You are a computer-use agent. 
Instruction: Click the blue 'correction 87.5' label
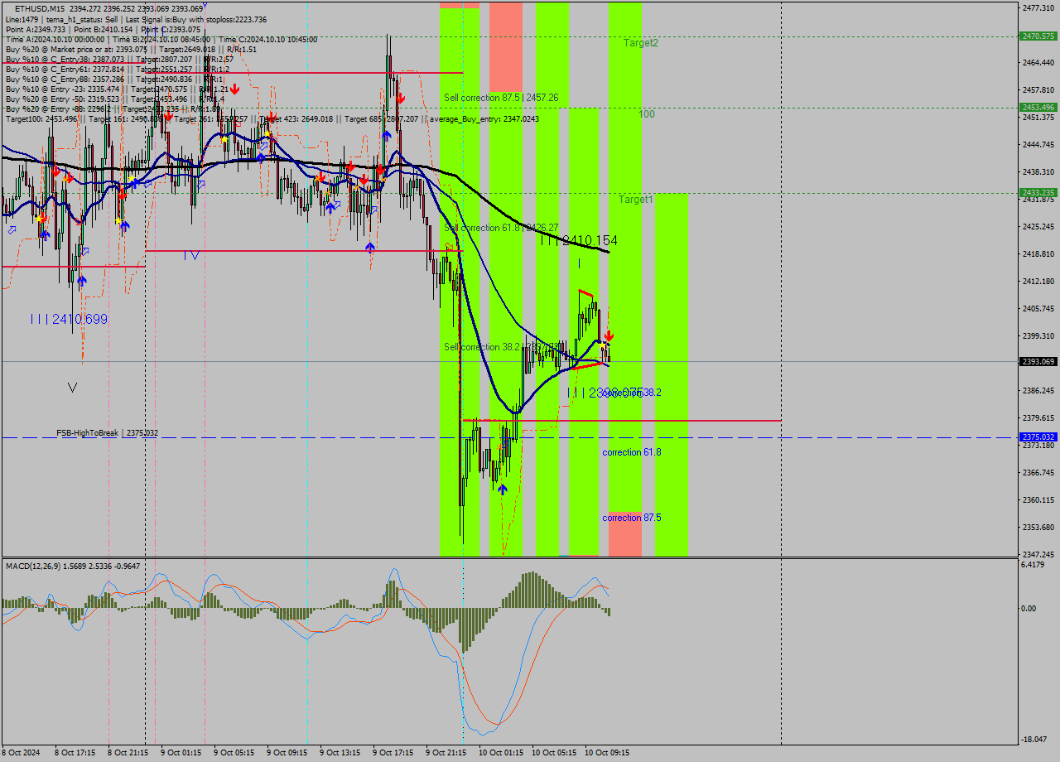(632, 518)
